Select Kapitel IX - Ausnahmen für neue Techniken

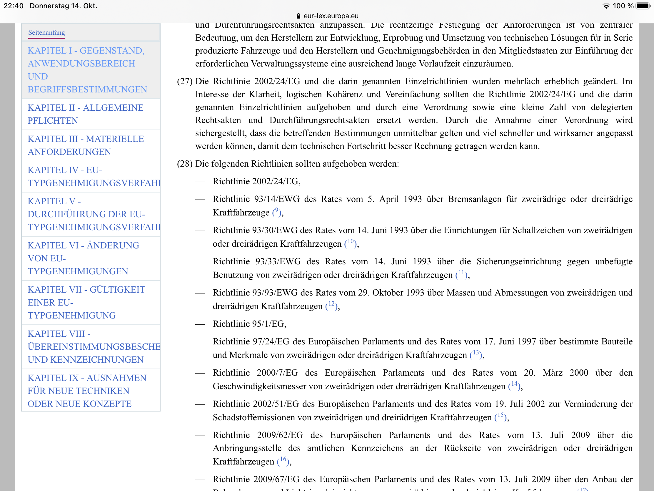point(91,391)
